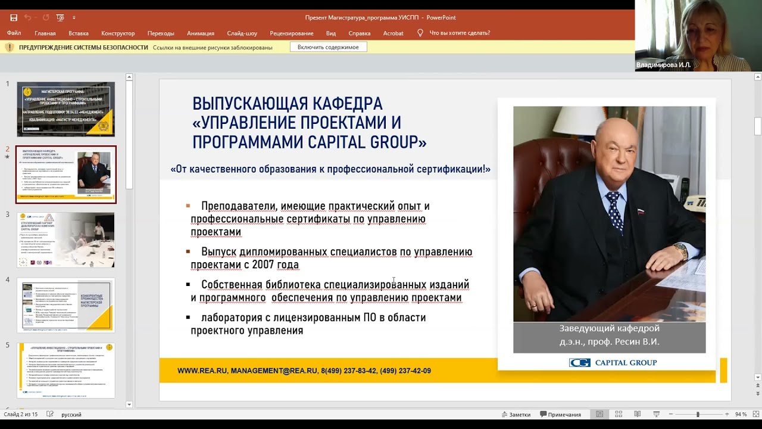The image size is (762, 429).
Task: Click the slide editor scroll-up arrow
Action: tap(758, 77)
